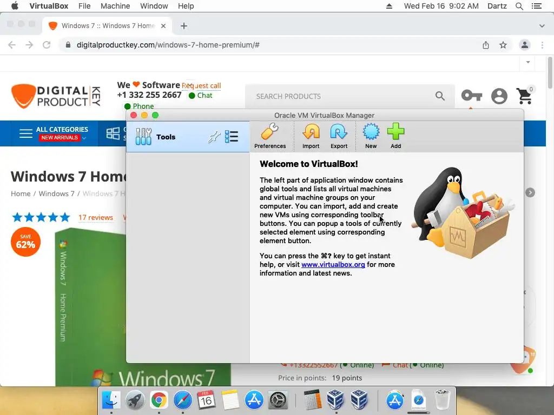Image resolution: width=554 pixels, height=415 pixels.
Task: Open the VirtualBox application menu
Action: point(49,6)
